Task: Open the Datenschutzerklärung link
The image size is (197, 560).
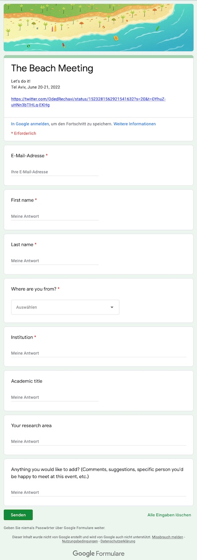Action: [x=118, y=541]
